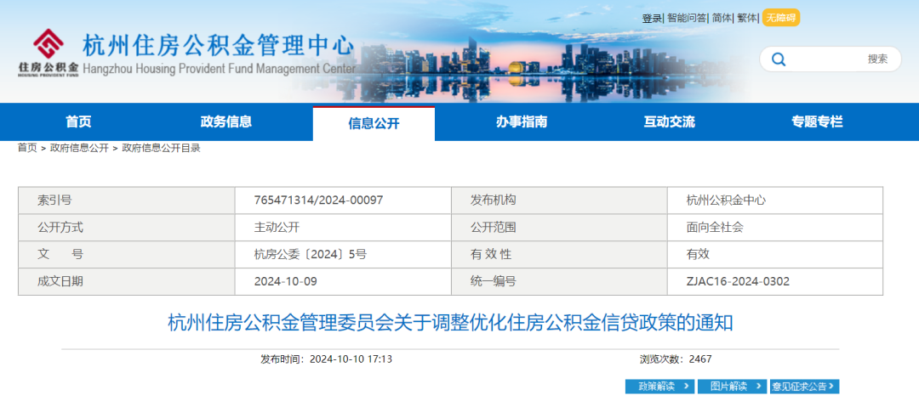Viewport: 919px width, 401px height.
Task: Click the Hangzhou Housing Provident Fund logo
Action: 49,53
